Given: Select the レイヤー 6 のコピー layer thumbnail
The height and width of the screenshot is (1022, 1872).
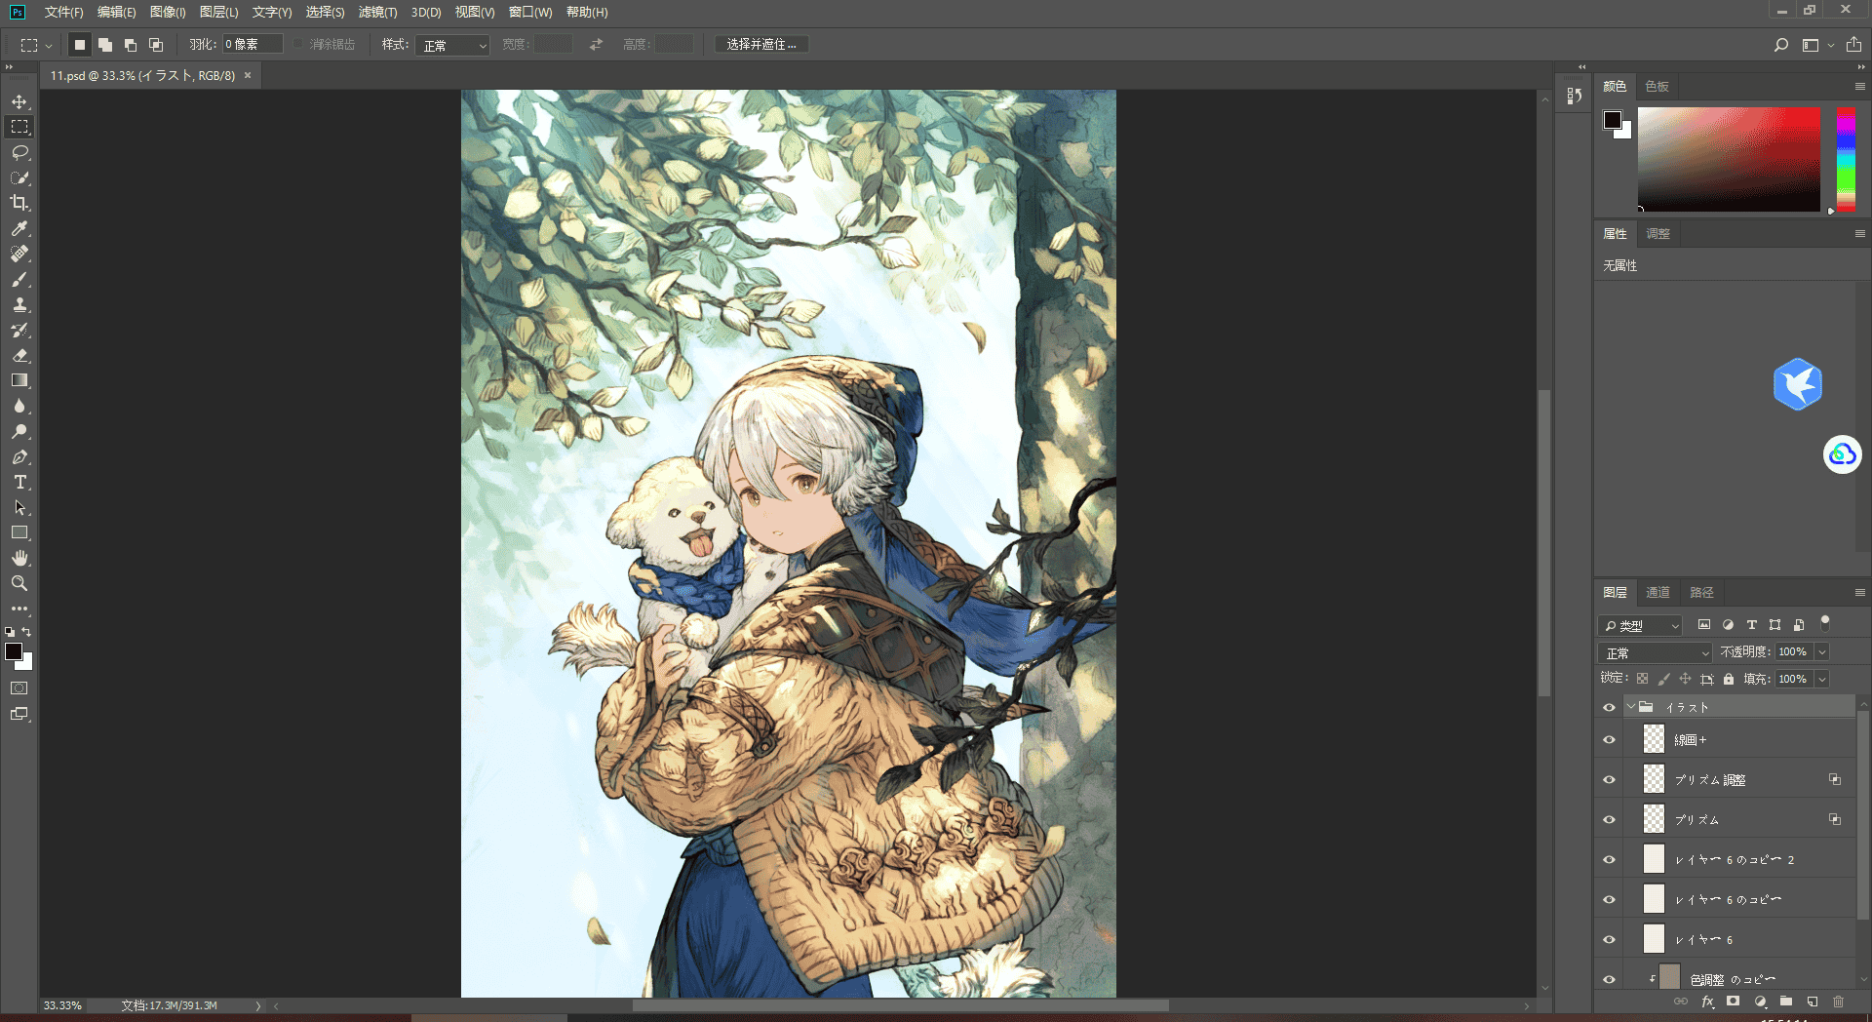Looking at the screenshot, I should (1654, 899).
